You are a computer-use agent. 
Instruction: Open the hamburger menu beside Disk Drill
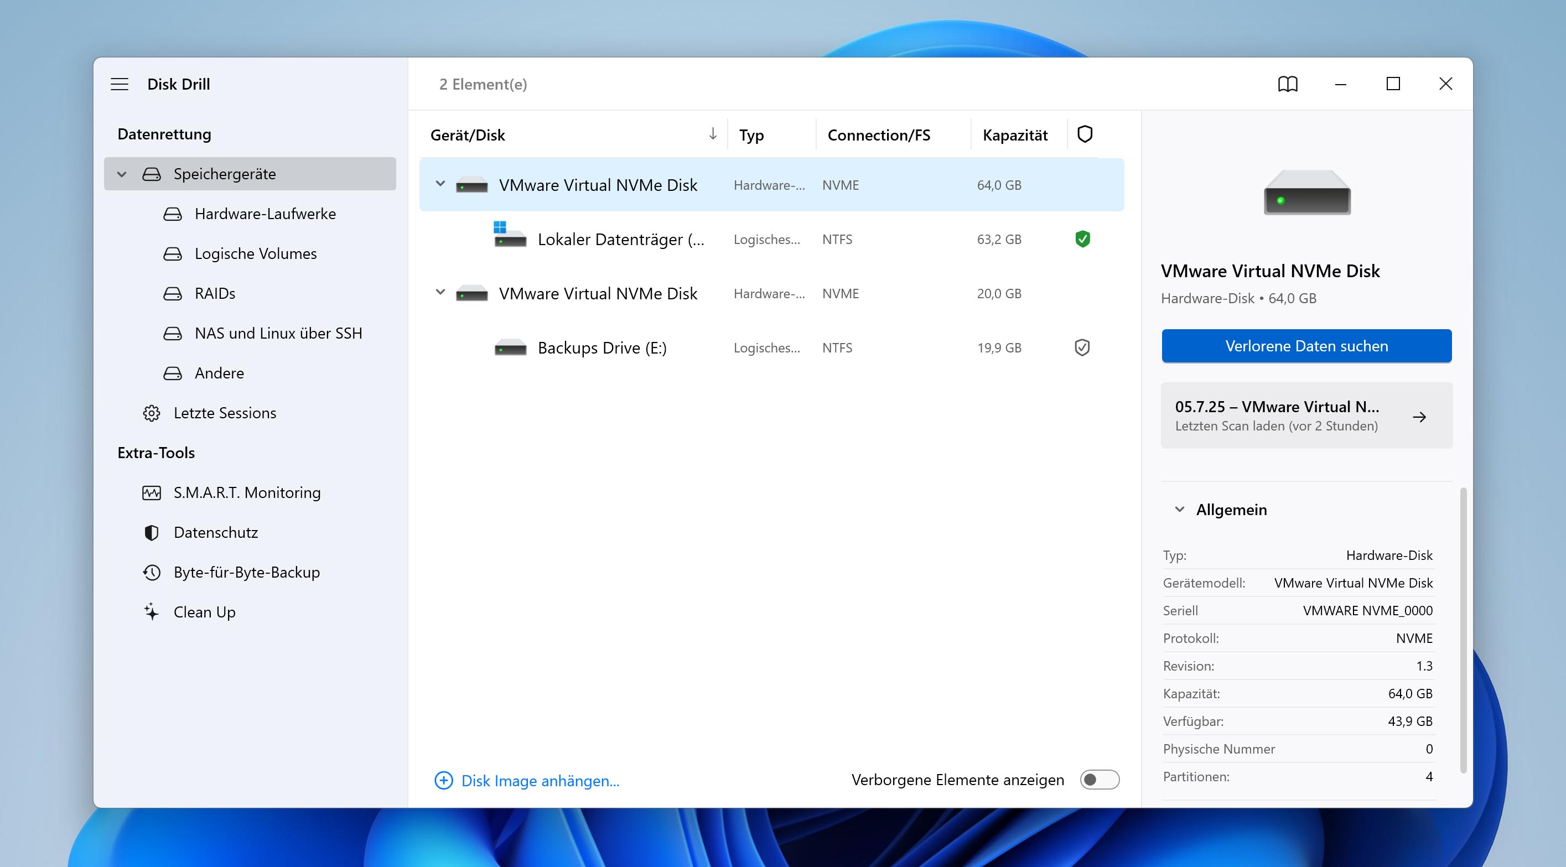pos(119,84)
